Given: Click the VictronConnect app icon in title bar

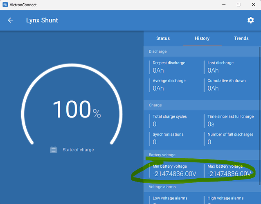Looking at the screenshot, I should (5, 4).
